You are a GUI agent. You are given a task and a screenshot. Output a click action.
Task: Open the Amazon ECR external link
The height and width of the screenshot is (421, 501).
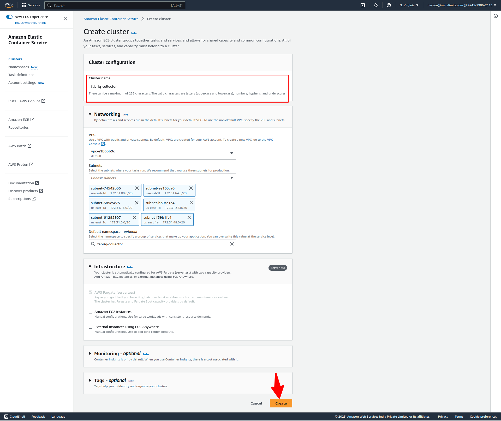click(21, 120)
